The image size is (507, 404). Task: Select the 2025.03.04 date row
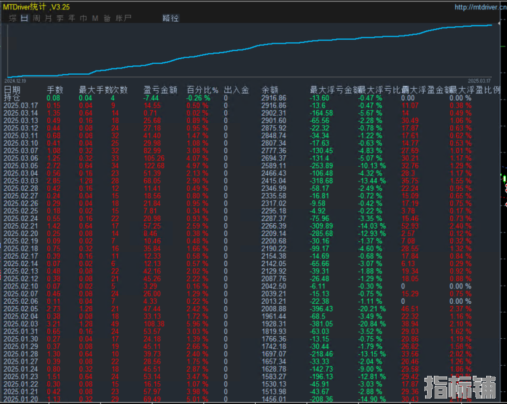coord(21,173)
